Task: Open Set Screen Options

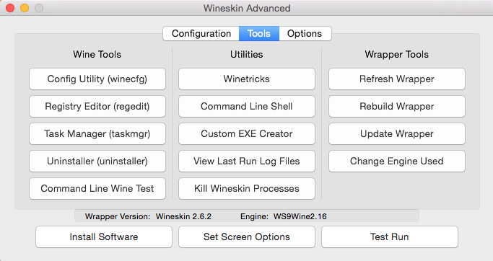Action: coord(247,236)
